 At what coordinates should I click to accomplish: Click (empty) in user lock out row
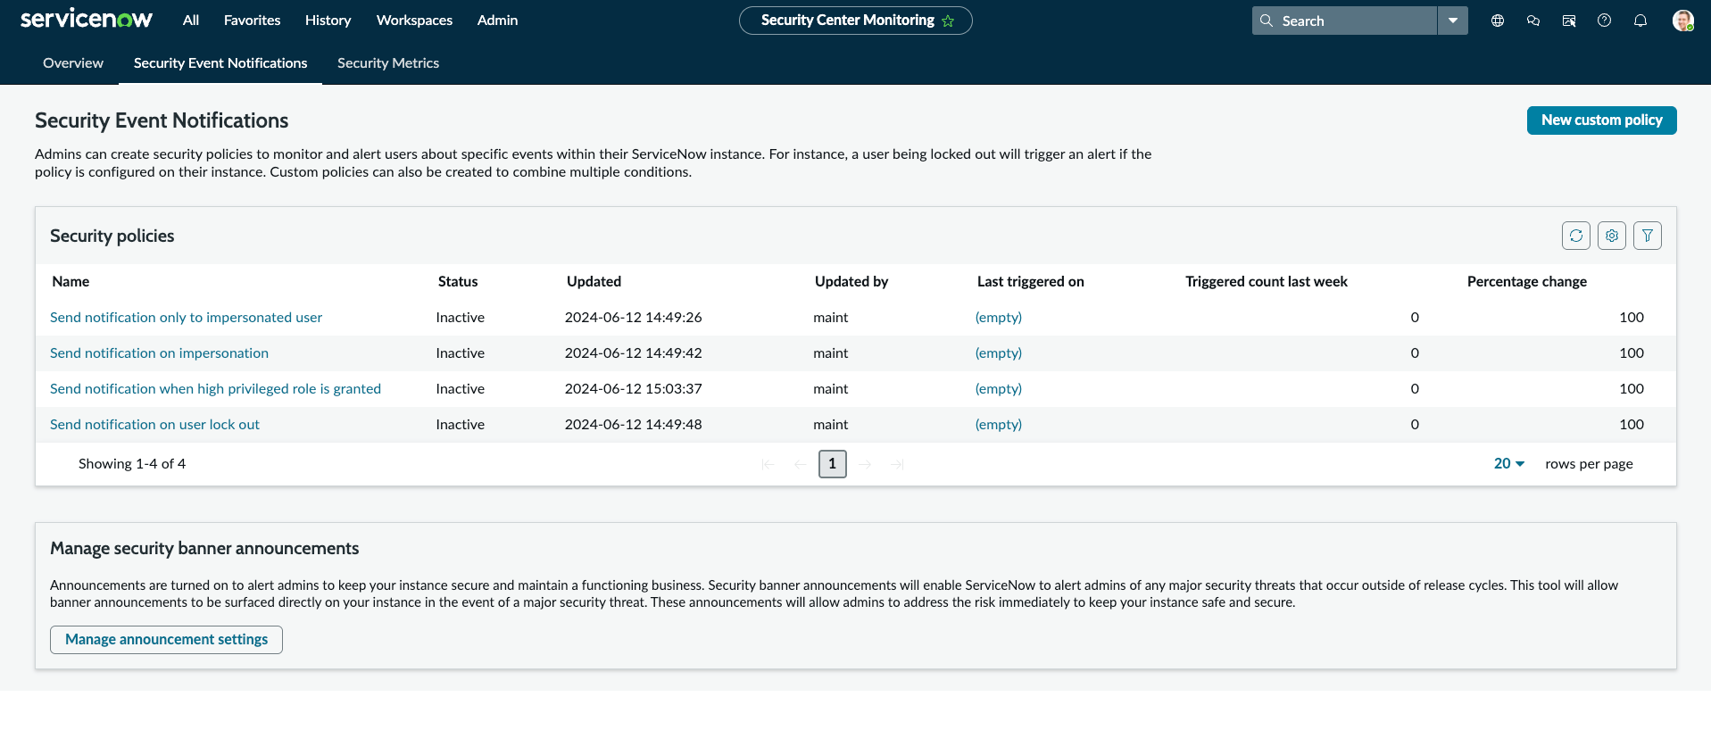(999, 425)
